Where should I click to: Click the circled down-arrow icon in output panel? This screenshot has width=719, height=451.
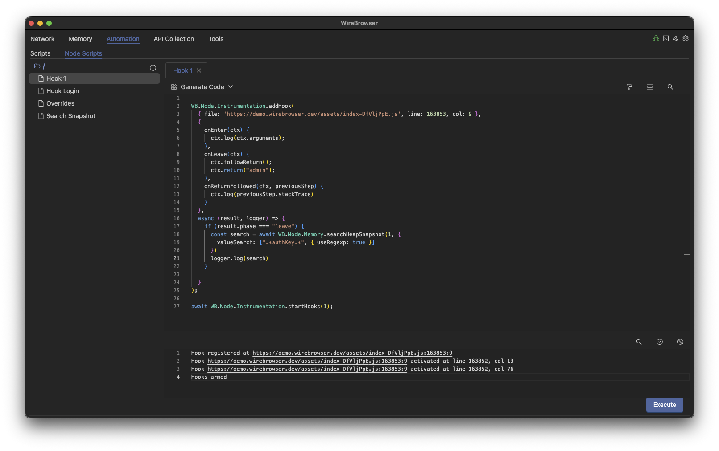pyautogui.click(x=660, y=342)
